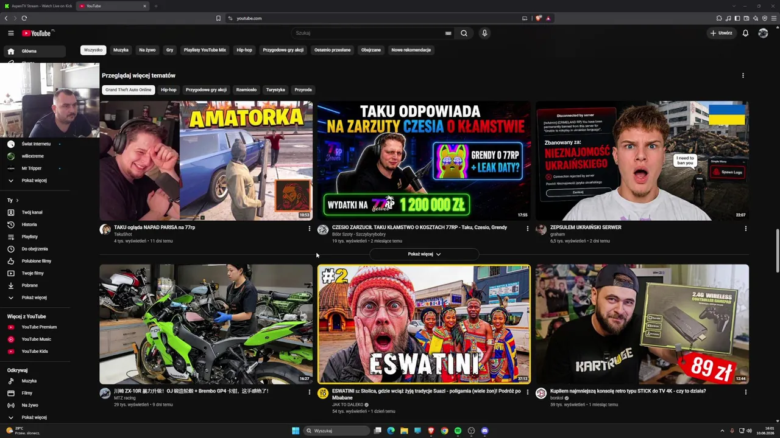
Task: Open YouTube Kids from sidebar
Action: (34, 352)
